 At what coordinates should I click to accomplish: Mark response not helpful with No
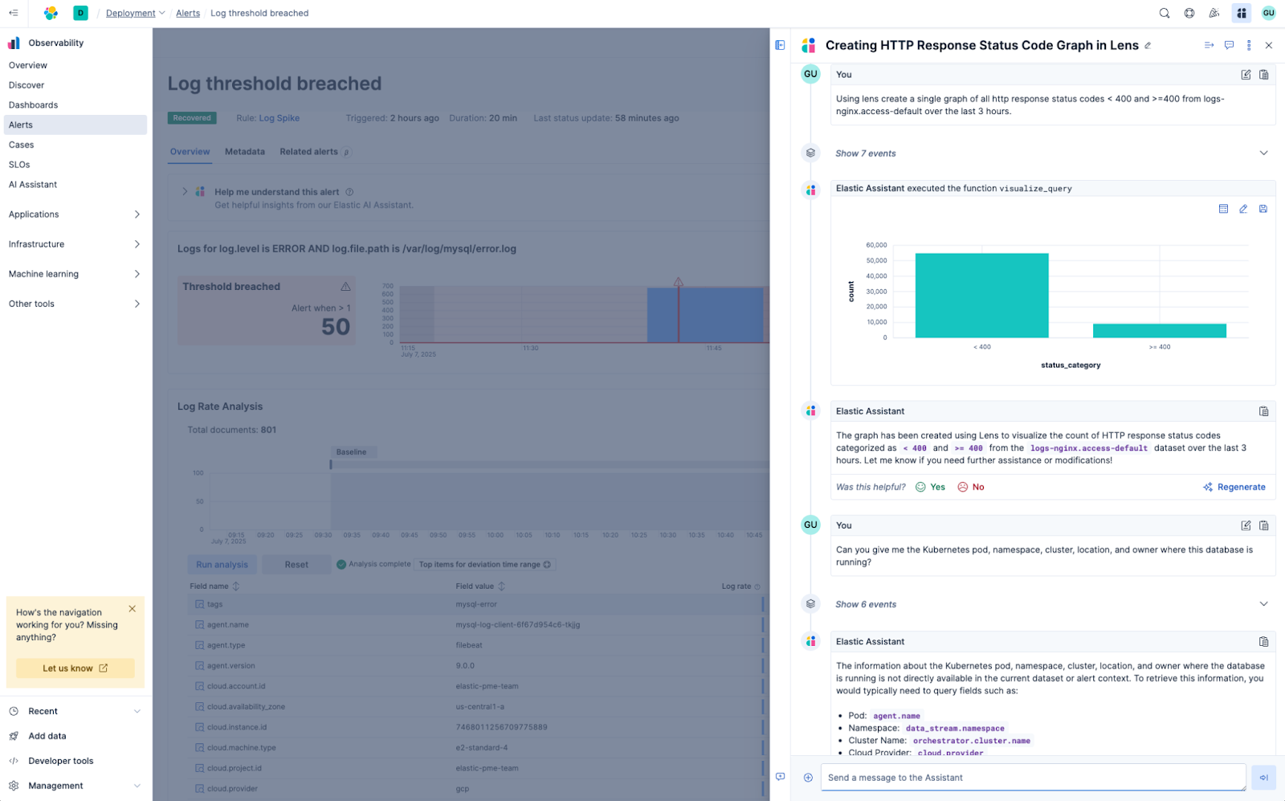point(971,487)
